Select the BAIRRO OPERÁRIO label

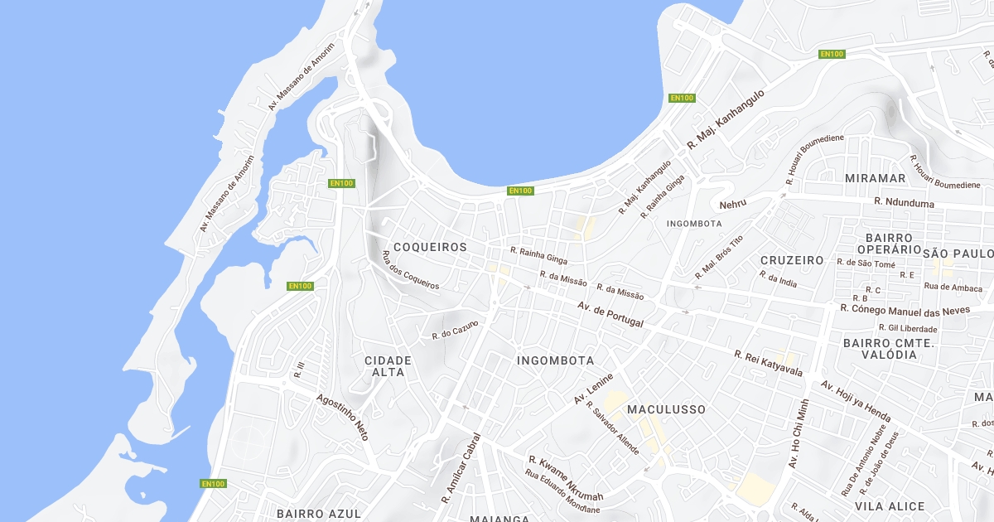889,244
